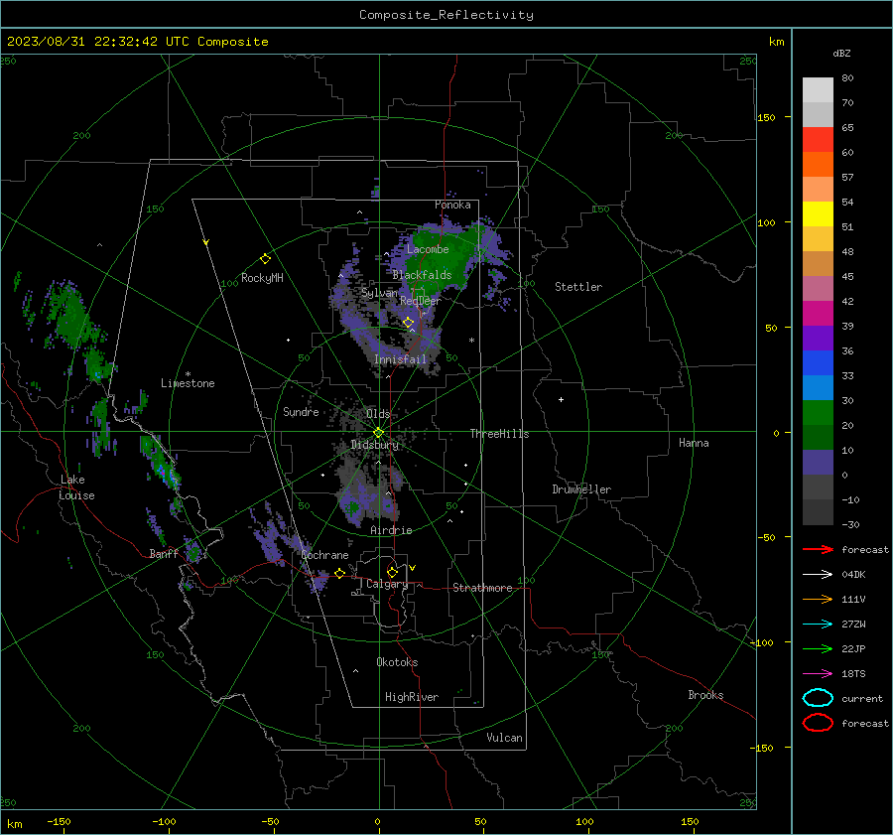Click the -30 dBZ value in the legend
The height and width of the screenshot is (835, 893).
pyautogui.click(x=851, y=524)
